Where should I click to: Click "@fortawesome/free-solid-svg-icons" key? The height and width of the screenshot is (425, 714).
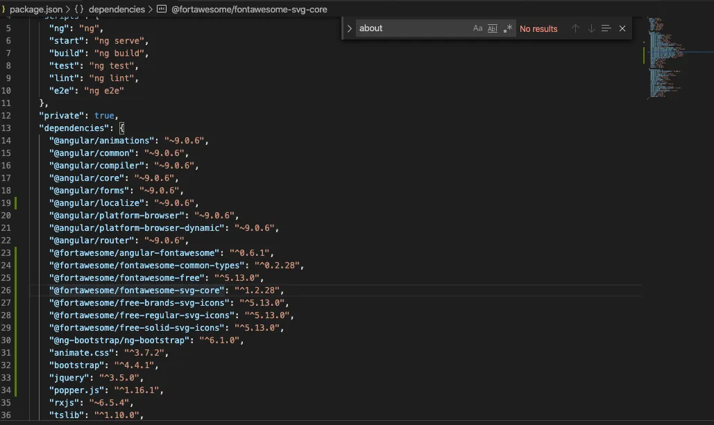click(x=137, y=327)
